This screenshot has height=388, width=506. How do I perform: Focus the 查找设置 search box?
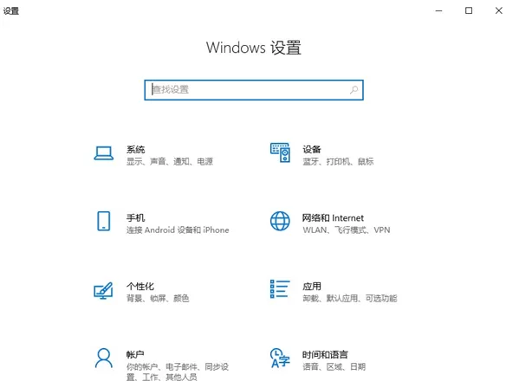pos(254,90)
